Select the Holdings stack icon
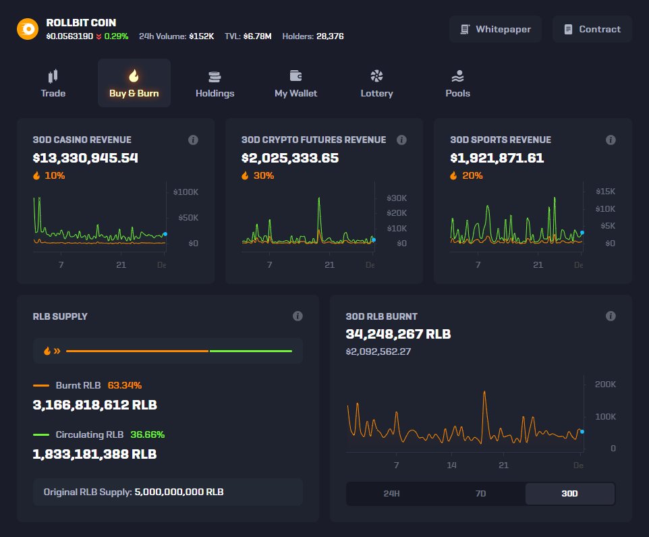Image resolution: width=649 pixels, height=537 pixels. pos(215,76)
